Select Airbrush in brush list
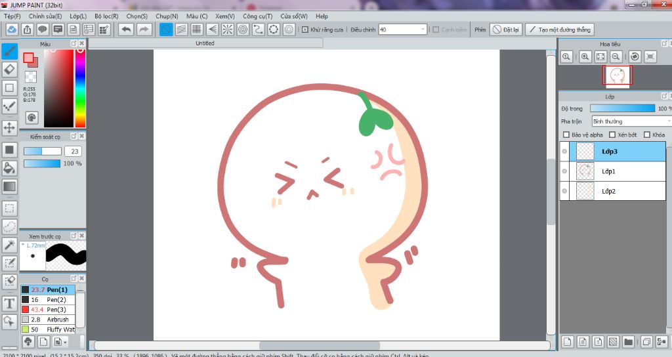 [48, 320]
